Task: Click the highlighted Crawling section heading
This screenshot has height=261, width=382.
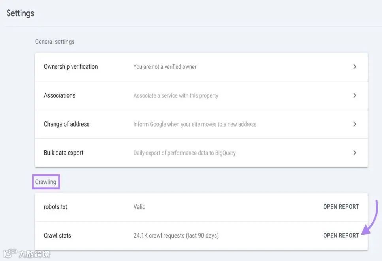Action: point(46,182)
